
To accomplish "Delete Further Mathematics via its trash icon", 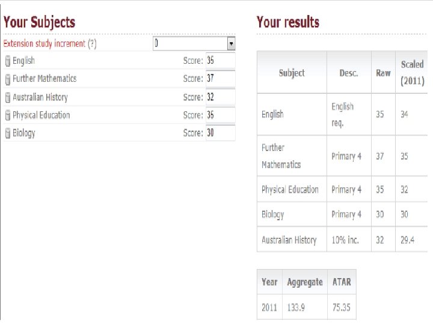I will [x=7, y=79].
